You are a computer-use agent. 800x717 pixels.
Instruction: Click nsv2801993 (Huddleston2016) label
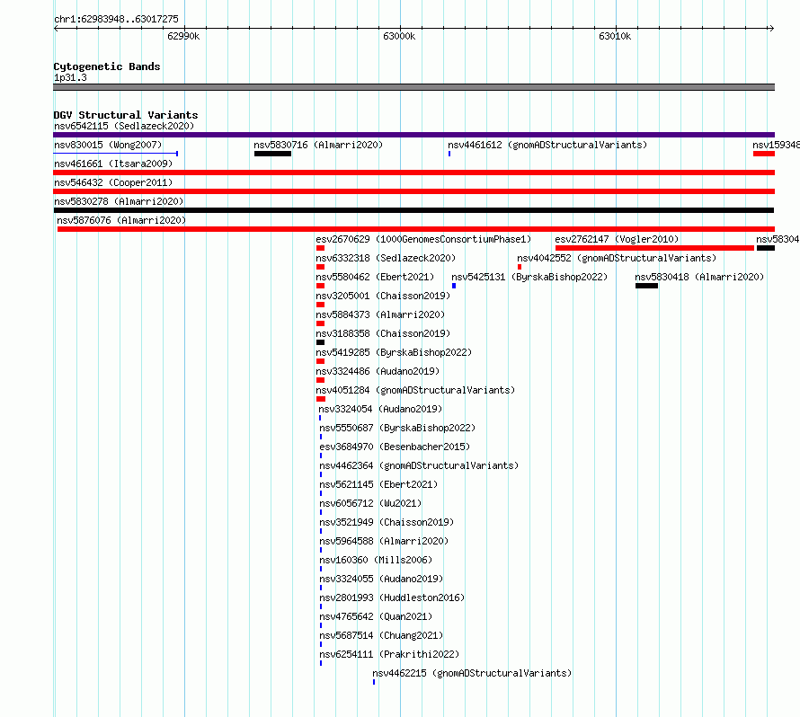[x=392, y=597]
